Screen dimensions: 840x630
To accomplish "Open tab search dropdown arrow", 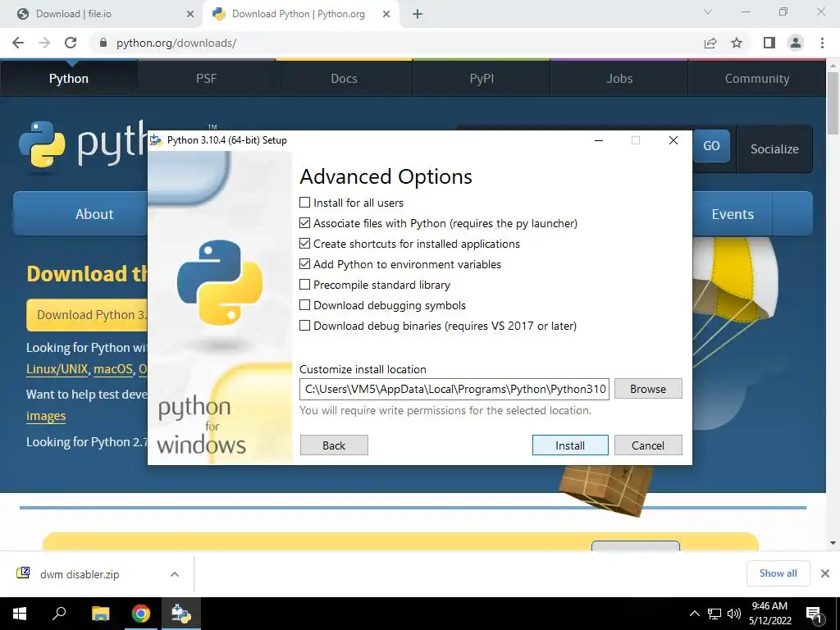I will click(708, 11).
